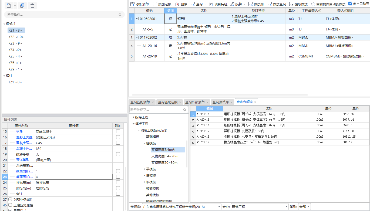Open the 类别 全部 dropdown

(x=304, y=207)
